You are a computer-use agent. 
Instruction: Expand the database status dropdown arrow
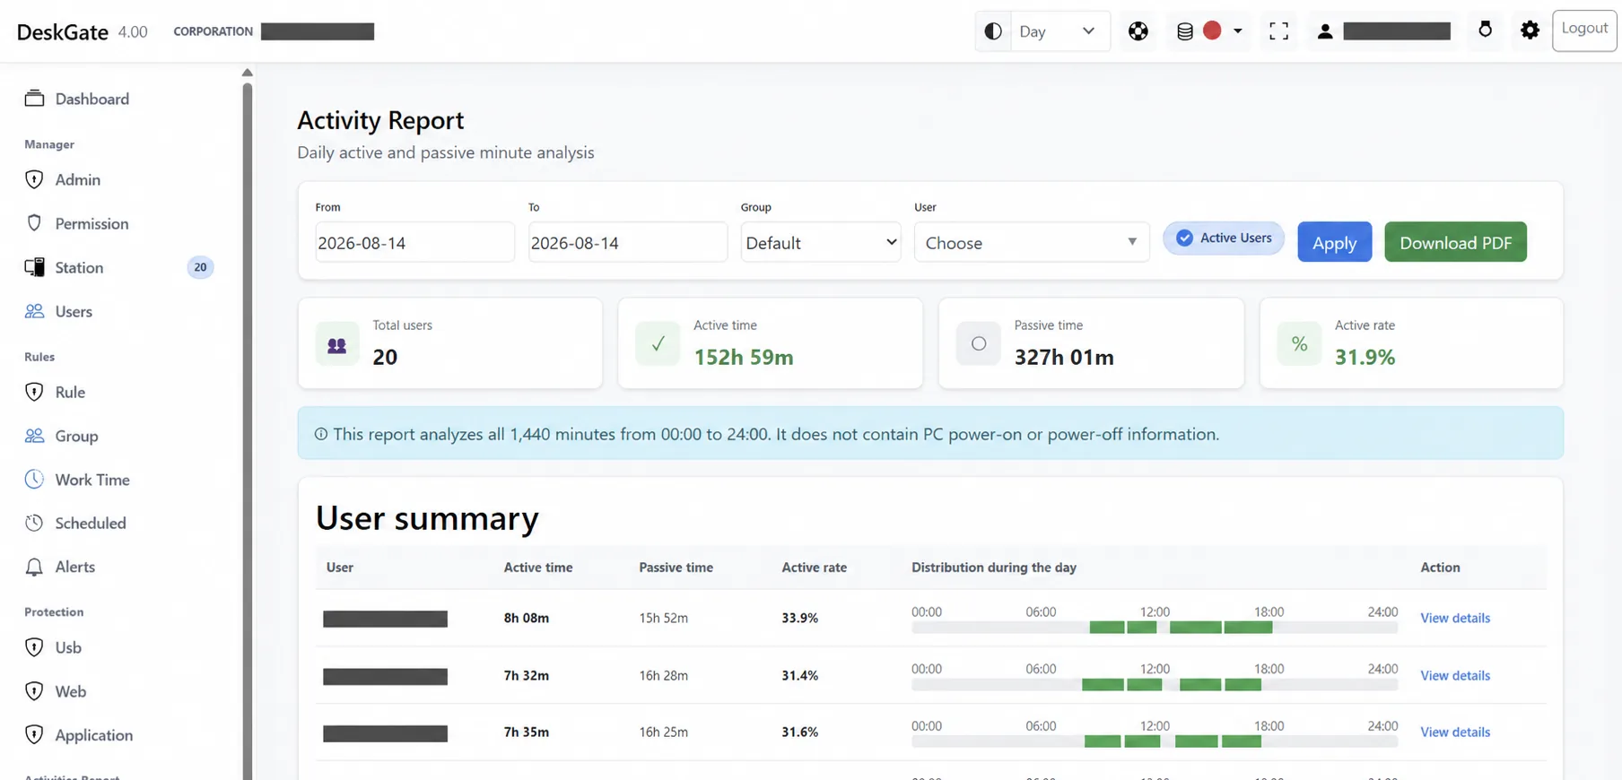coord(1238,31)
